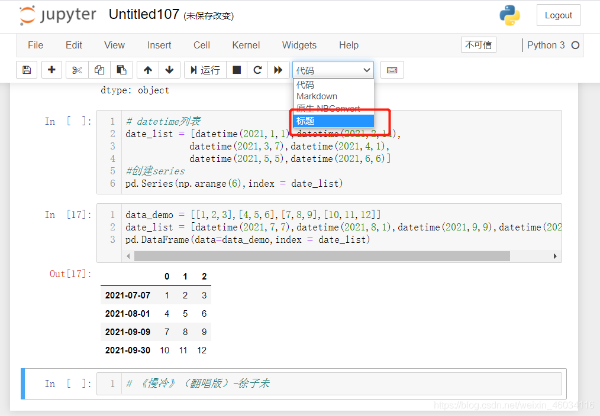Click the Python 3 kernel name

click(x=546, y=45)
